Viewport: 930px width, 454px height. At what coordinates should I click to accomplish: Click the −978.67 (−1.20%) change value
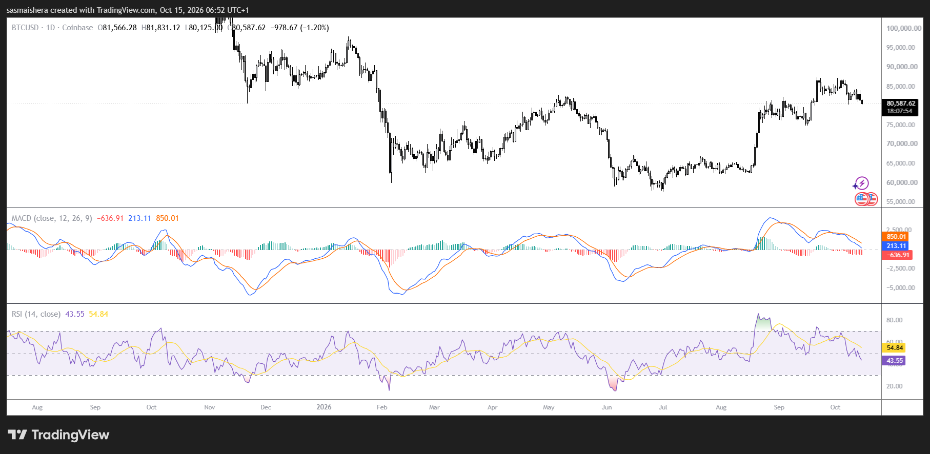pyautogui.click(x=299, y=28)
